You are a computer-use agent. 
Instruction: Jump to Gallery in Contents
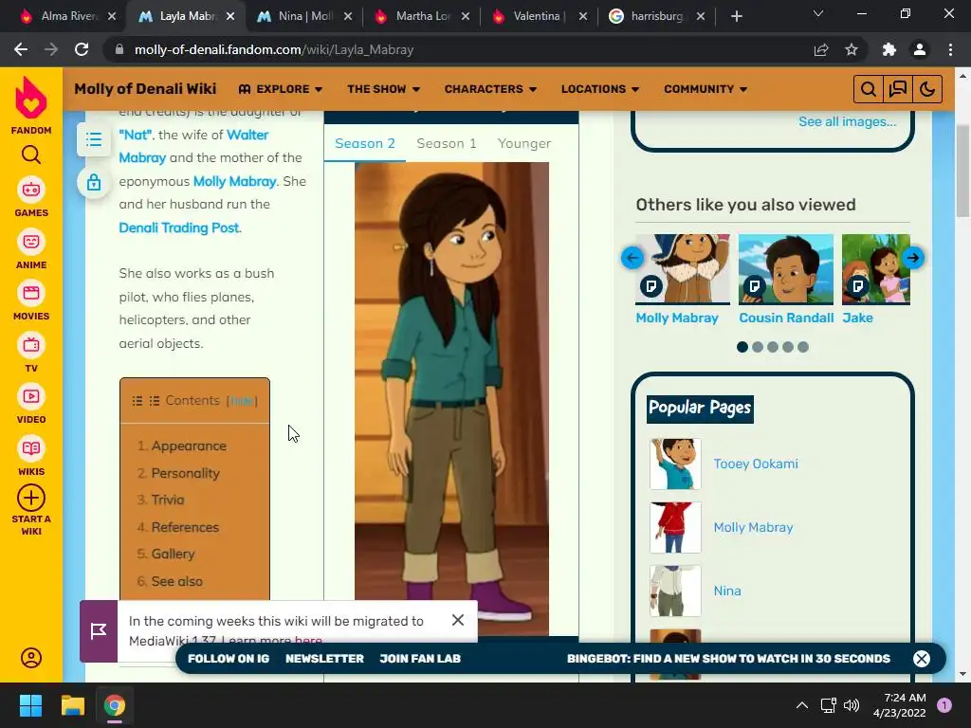(x=173, y=554)
